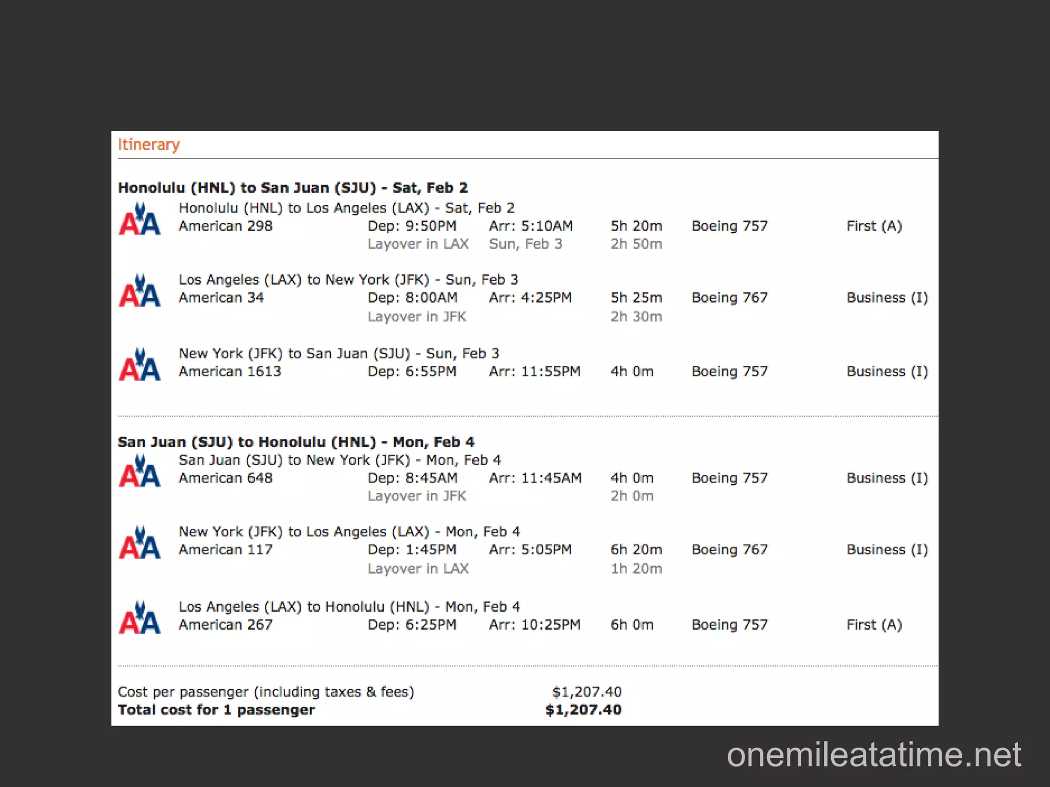Click flight duration '6h 20m'
The height and width of the screenshot is (787, 1050).
coord(636,550)
